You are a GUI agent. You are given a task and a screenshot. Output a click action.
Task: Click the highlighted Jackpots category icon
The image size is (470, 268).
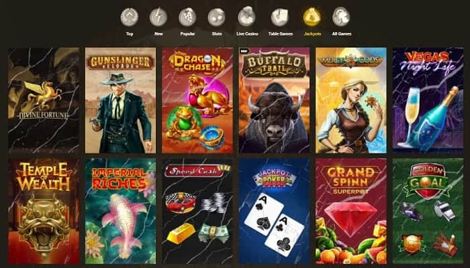312,17
